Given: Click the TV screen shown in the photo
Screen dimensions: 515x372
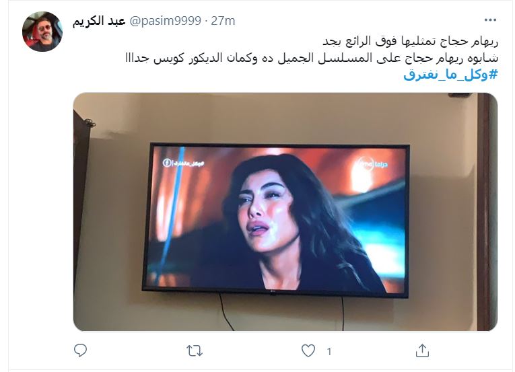Looking at the screenshot, I should point(276,219).
